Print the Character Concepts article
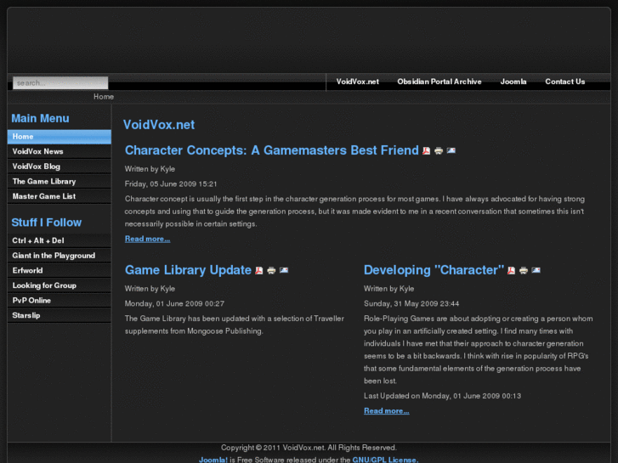Image resolution: width=618 pixels, height=463 pixels. [x=439, y=150]
